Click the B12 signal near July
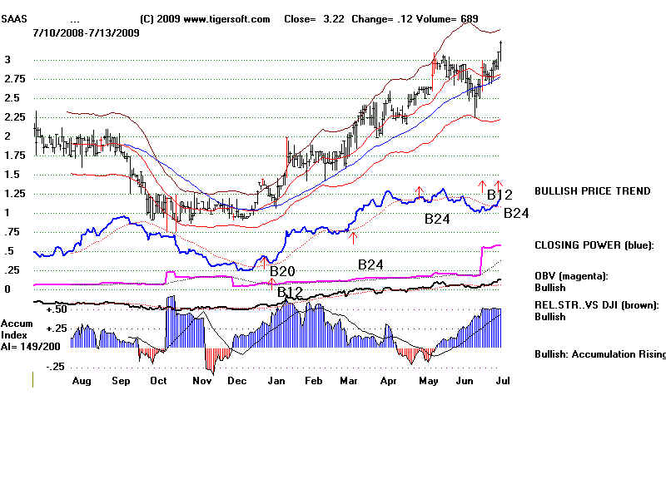The image size is (666, 499). tap(499, 195)
